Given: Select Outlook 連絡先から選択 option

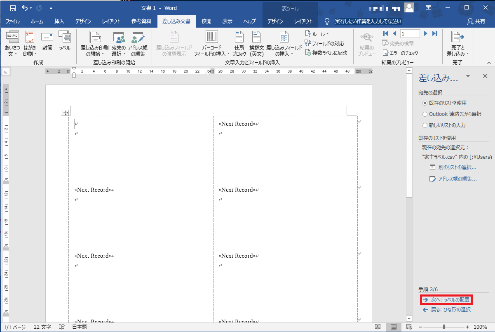Looking at the screenshot, I should (425, 114).
